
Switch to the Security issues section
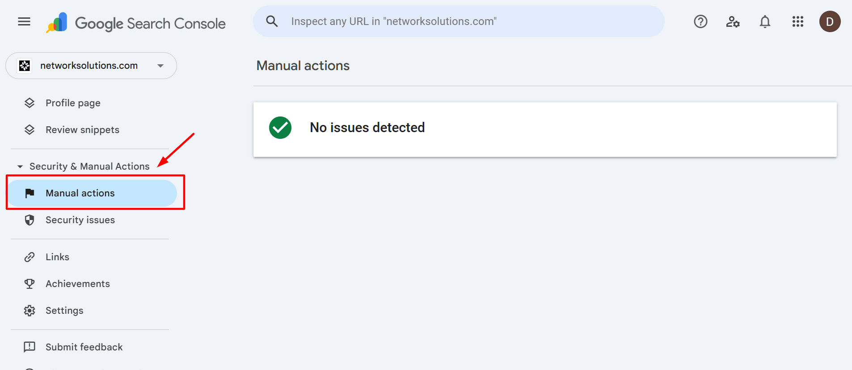tap(80, 220)
